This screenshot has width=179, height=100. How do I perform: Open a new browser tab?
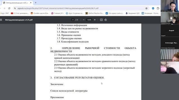click(36, 3)
